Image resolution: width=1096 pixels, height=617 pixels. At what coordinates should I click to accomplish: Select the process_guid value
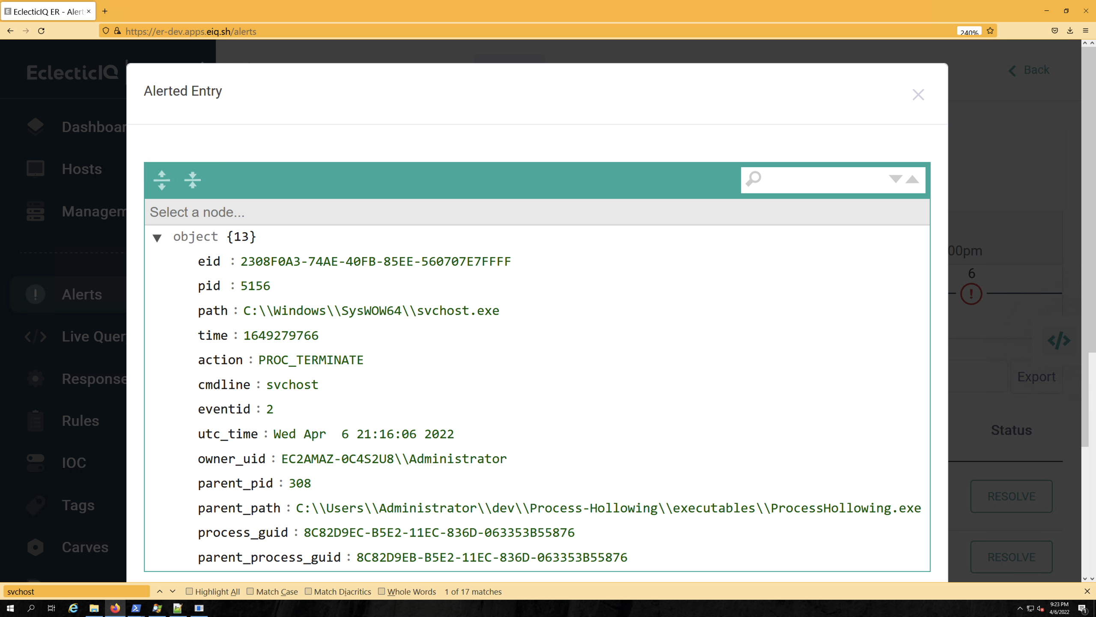coord(439,533)
